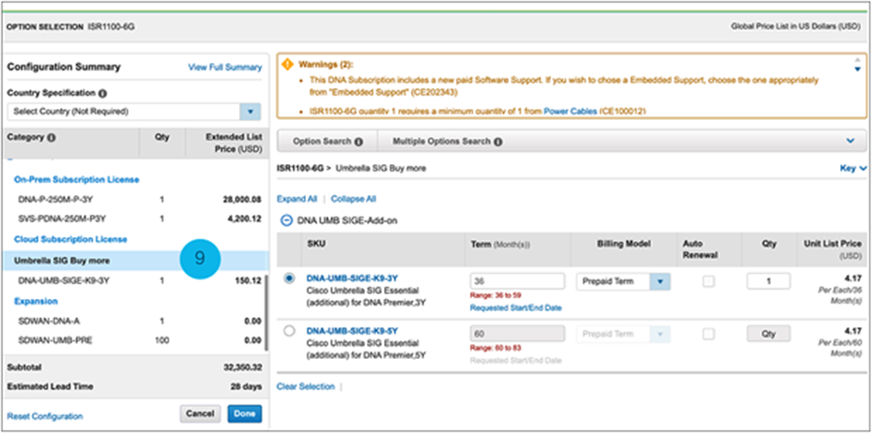The height and width of the screenshot is (433, 872).
Task: Open the Power Cables link in warnings
Action: (x=570, y=112)
